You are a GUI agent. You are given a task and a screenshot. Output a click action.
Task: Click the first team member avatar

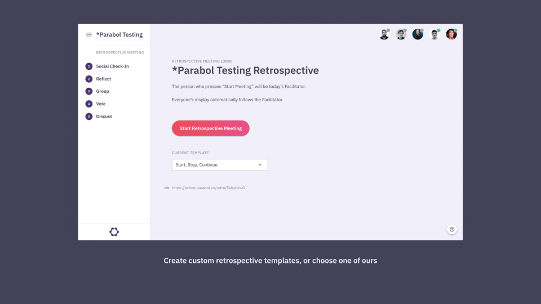pyautogui.click(x=384, y=34)
